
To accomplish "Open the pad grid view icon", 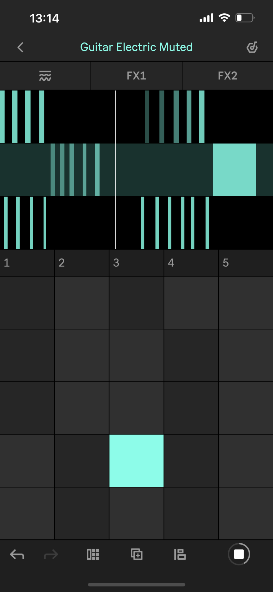I will (93, 554).
